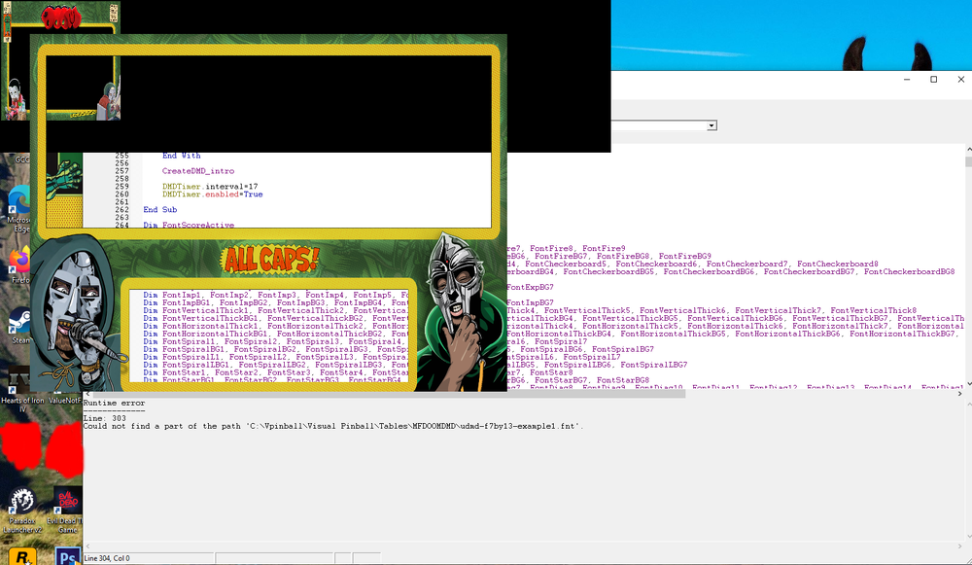This screenshot has height=565, width=972.
Task: Open the Hearts of Iron IV shortcut
Action: (21, 391)
